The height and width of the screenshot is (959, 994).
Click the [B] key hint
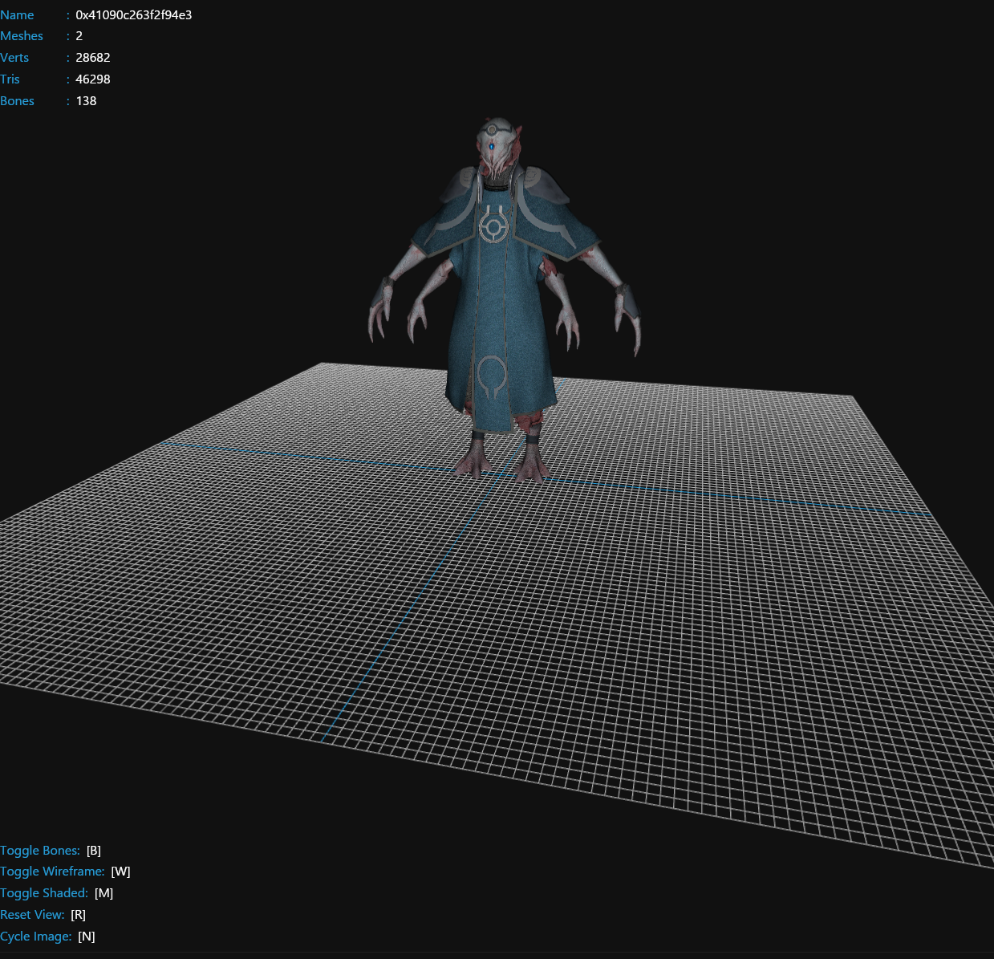(94, 851)
